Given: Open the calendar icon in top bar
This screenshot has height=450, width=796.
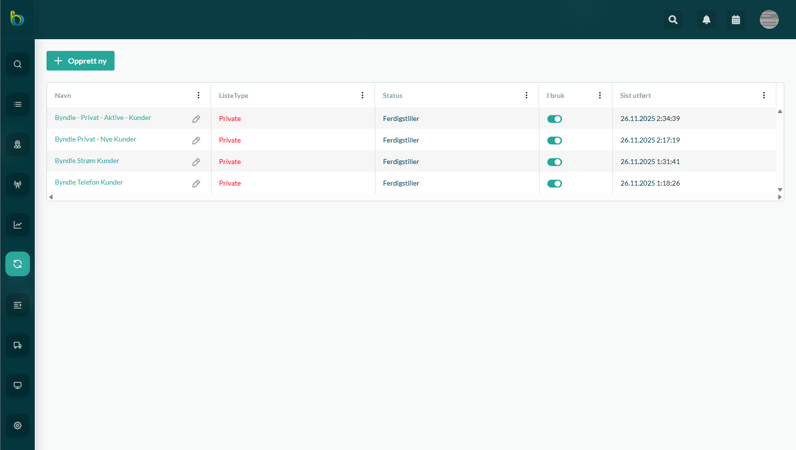Looking at the screenshot, I should 736,20.
